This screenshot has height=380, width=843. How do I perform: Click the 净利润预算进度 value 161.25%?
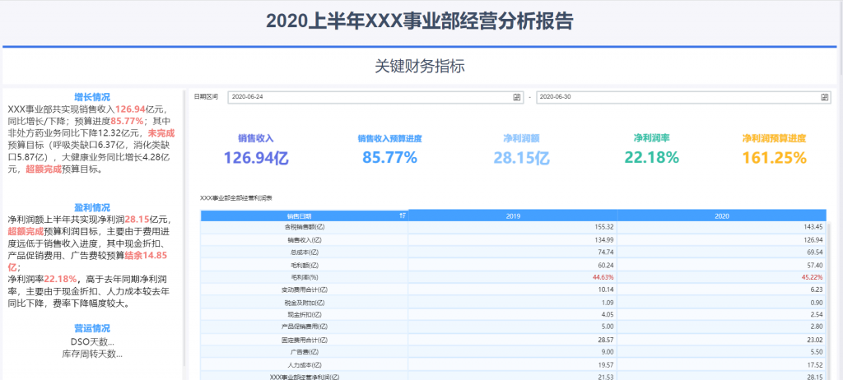pos(774,157)
